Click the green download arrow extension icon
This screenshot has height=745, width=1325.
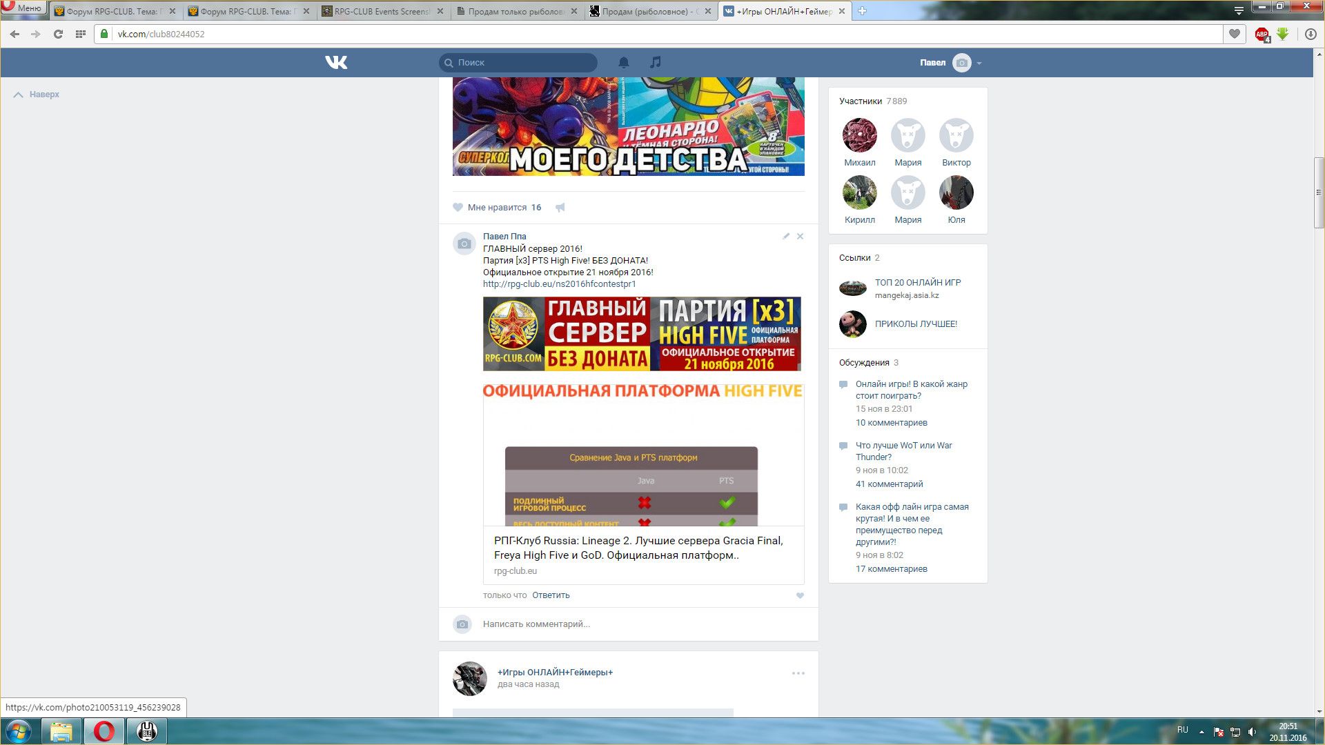(1282, 34)
